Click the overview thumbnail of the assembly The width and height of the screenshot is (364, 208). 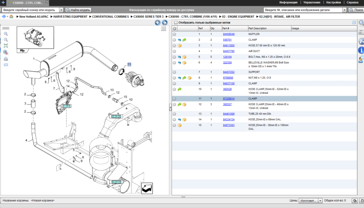pos(35,37)
